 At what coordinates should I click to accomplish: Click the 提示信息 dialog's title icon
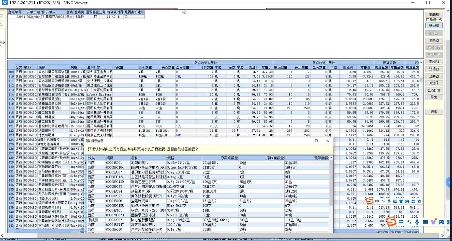(x=88, y=141)
